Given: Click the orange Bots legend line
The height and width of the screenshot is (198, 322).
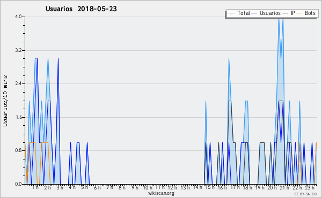Looking at the screenshot, I should click(x=299, y=13).
